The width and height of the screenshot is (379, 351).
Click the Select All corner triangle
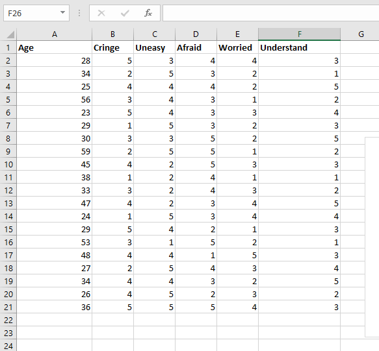coord(10,34)
